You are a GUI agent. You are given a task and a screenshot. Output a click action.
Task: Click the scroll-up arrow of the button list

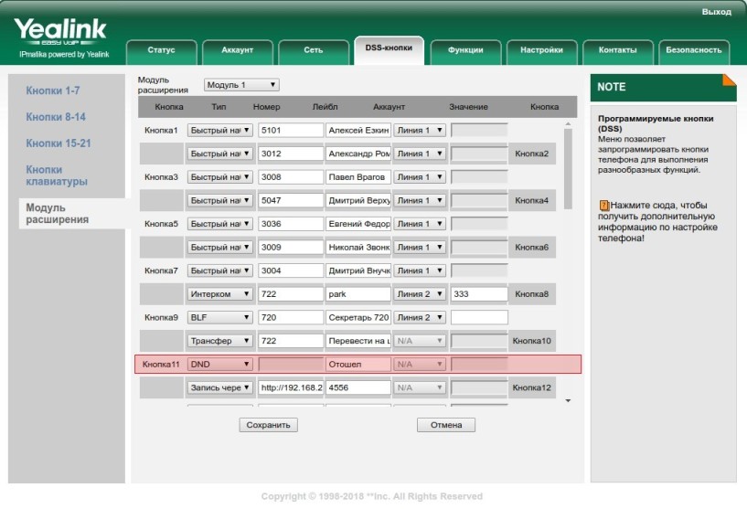[568, 124]
